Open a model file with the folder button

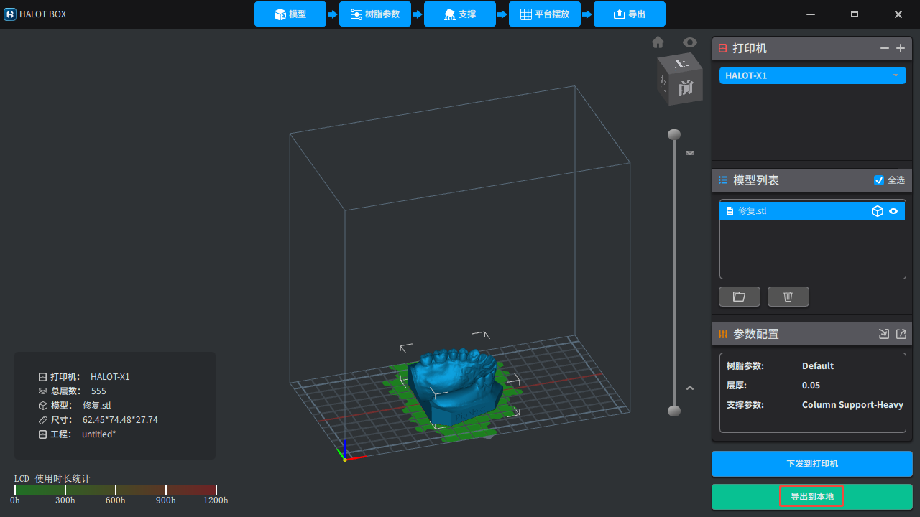pyautogui.click(x=740, y=297)
